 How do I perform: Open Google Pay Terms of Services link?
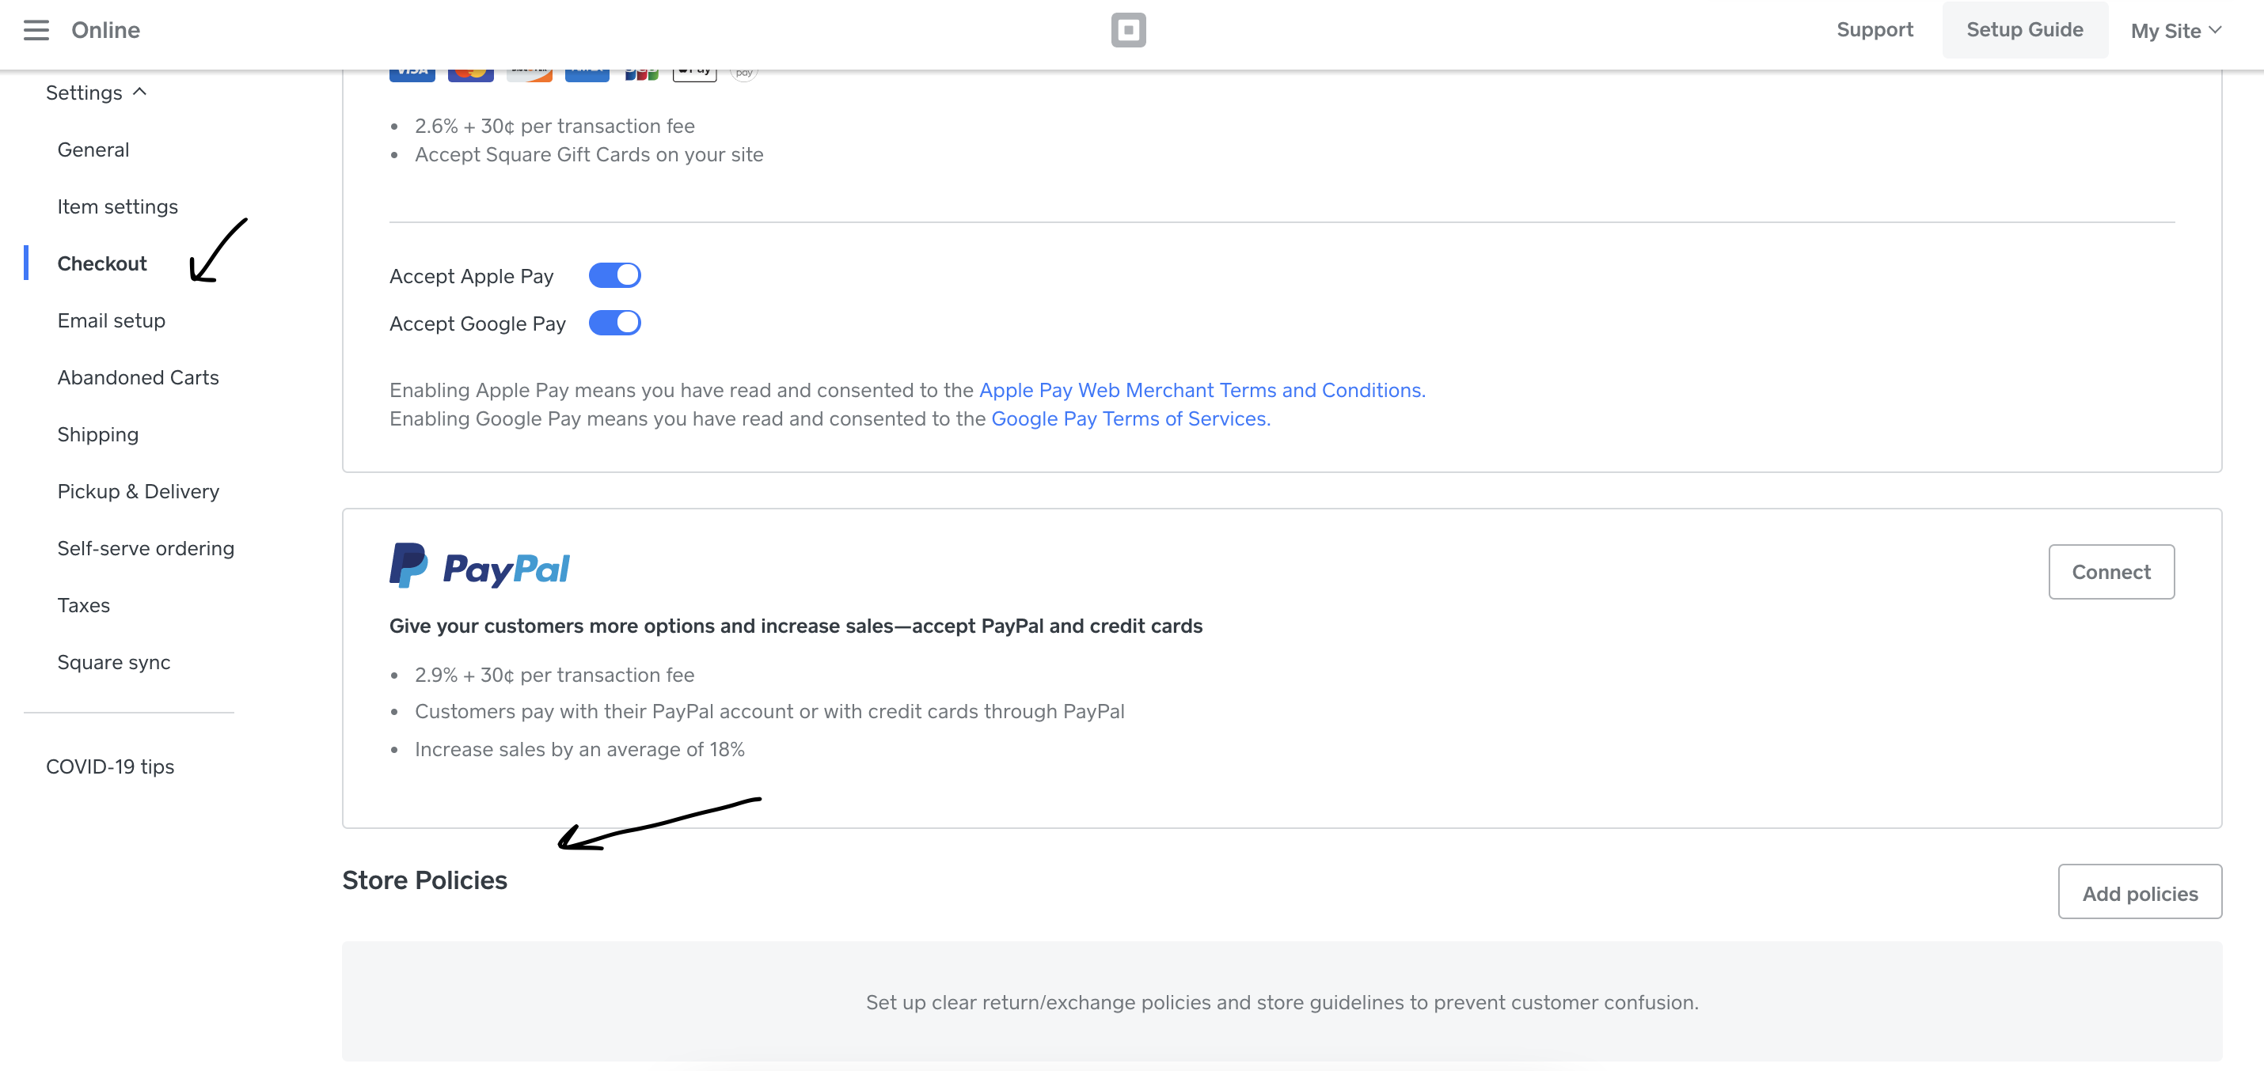(1130, 418)
